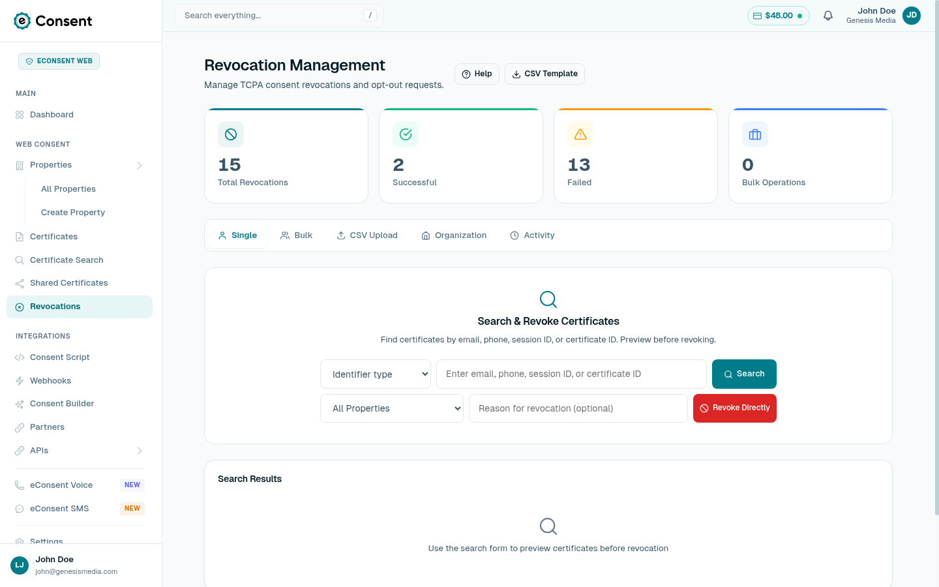
Task: Click the Revocation Management heading
Action: click(295, 65)
